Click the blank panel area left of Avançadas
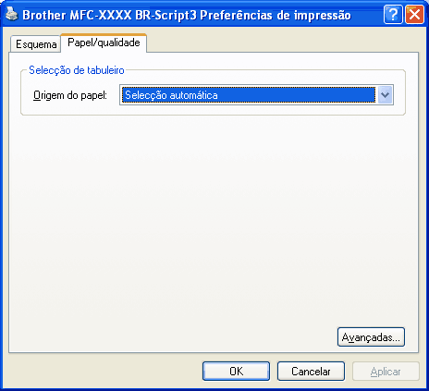 [x=173, y=337]
